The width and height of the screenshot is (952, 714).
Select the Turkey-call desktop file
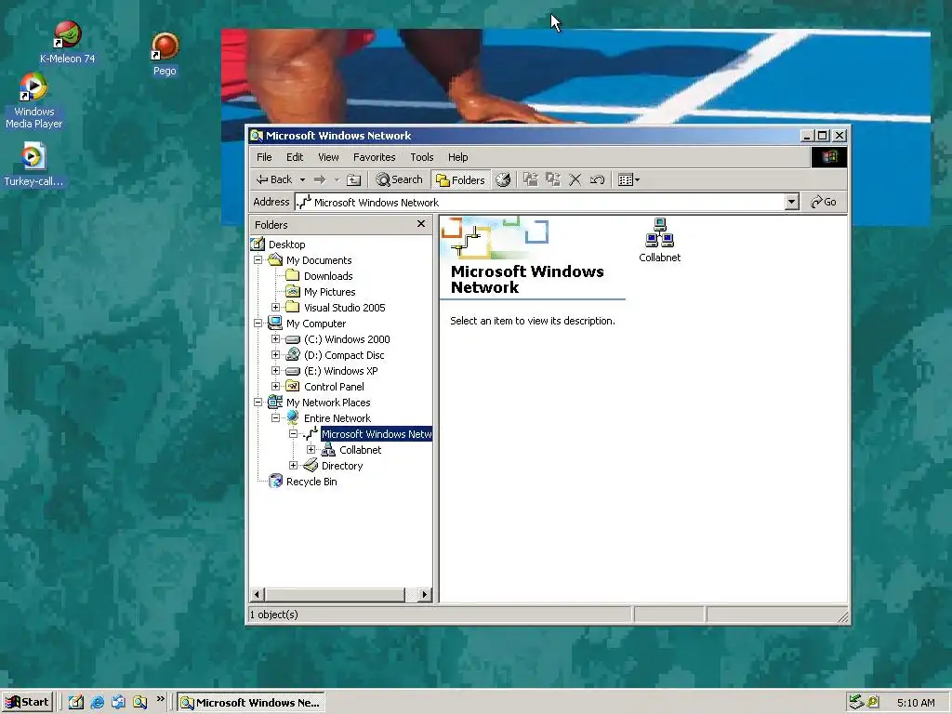[33, 164]
